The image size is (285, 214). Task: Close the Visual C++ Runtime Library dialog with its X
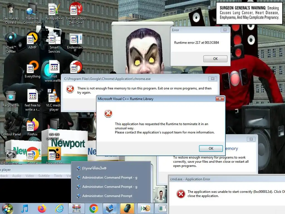point(220,99)
